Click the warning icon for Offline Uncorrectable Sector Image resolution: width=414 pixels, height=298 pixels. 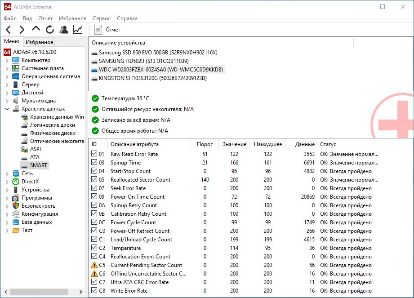coord(94,273)
